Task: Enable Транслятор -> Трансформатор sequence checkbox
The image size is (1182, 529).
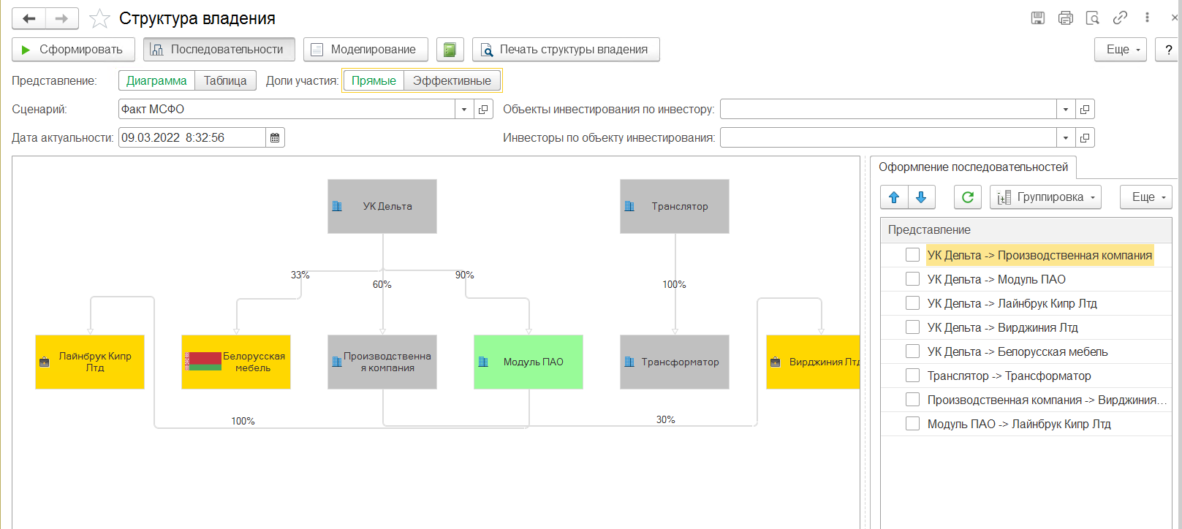Action: 912,376
